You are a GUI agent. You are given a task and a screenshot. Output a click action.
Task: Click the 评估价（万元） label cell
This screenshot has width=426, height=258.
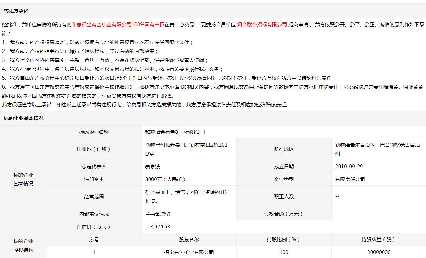(94, 227)
